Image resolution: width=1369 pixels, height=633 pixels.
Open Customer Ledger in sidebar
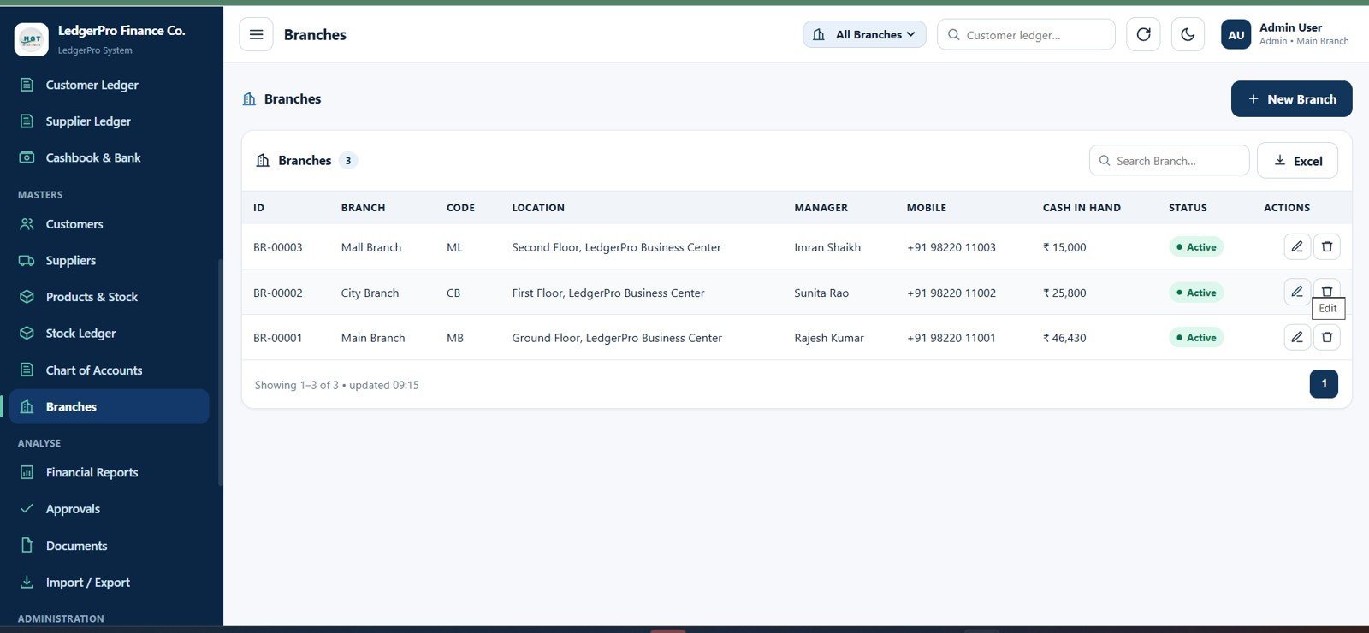click(x=110, y=85)
